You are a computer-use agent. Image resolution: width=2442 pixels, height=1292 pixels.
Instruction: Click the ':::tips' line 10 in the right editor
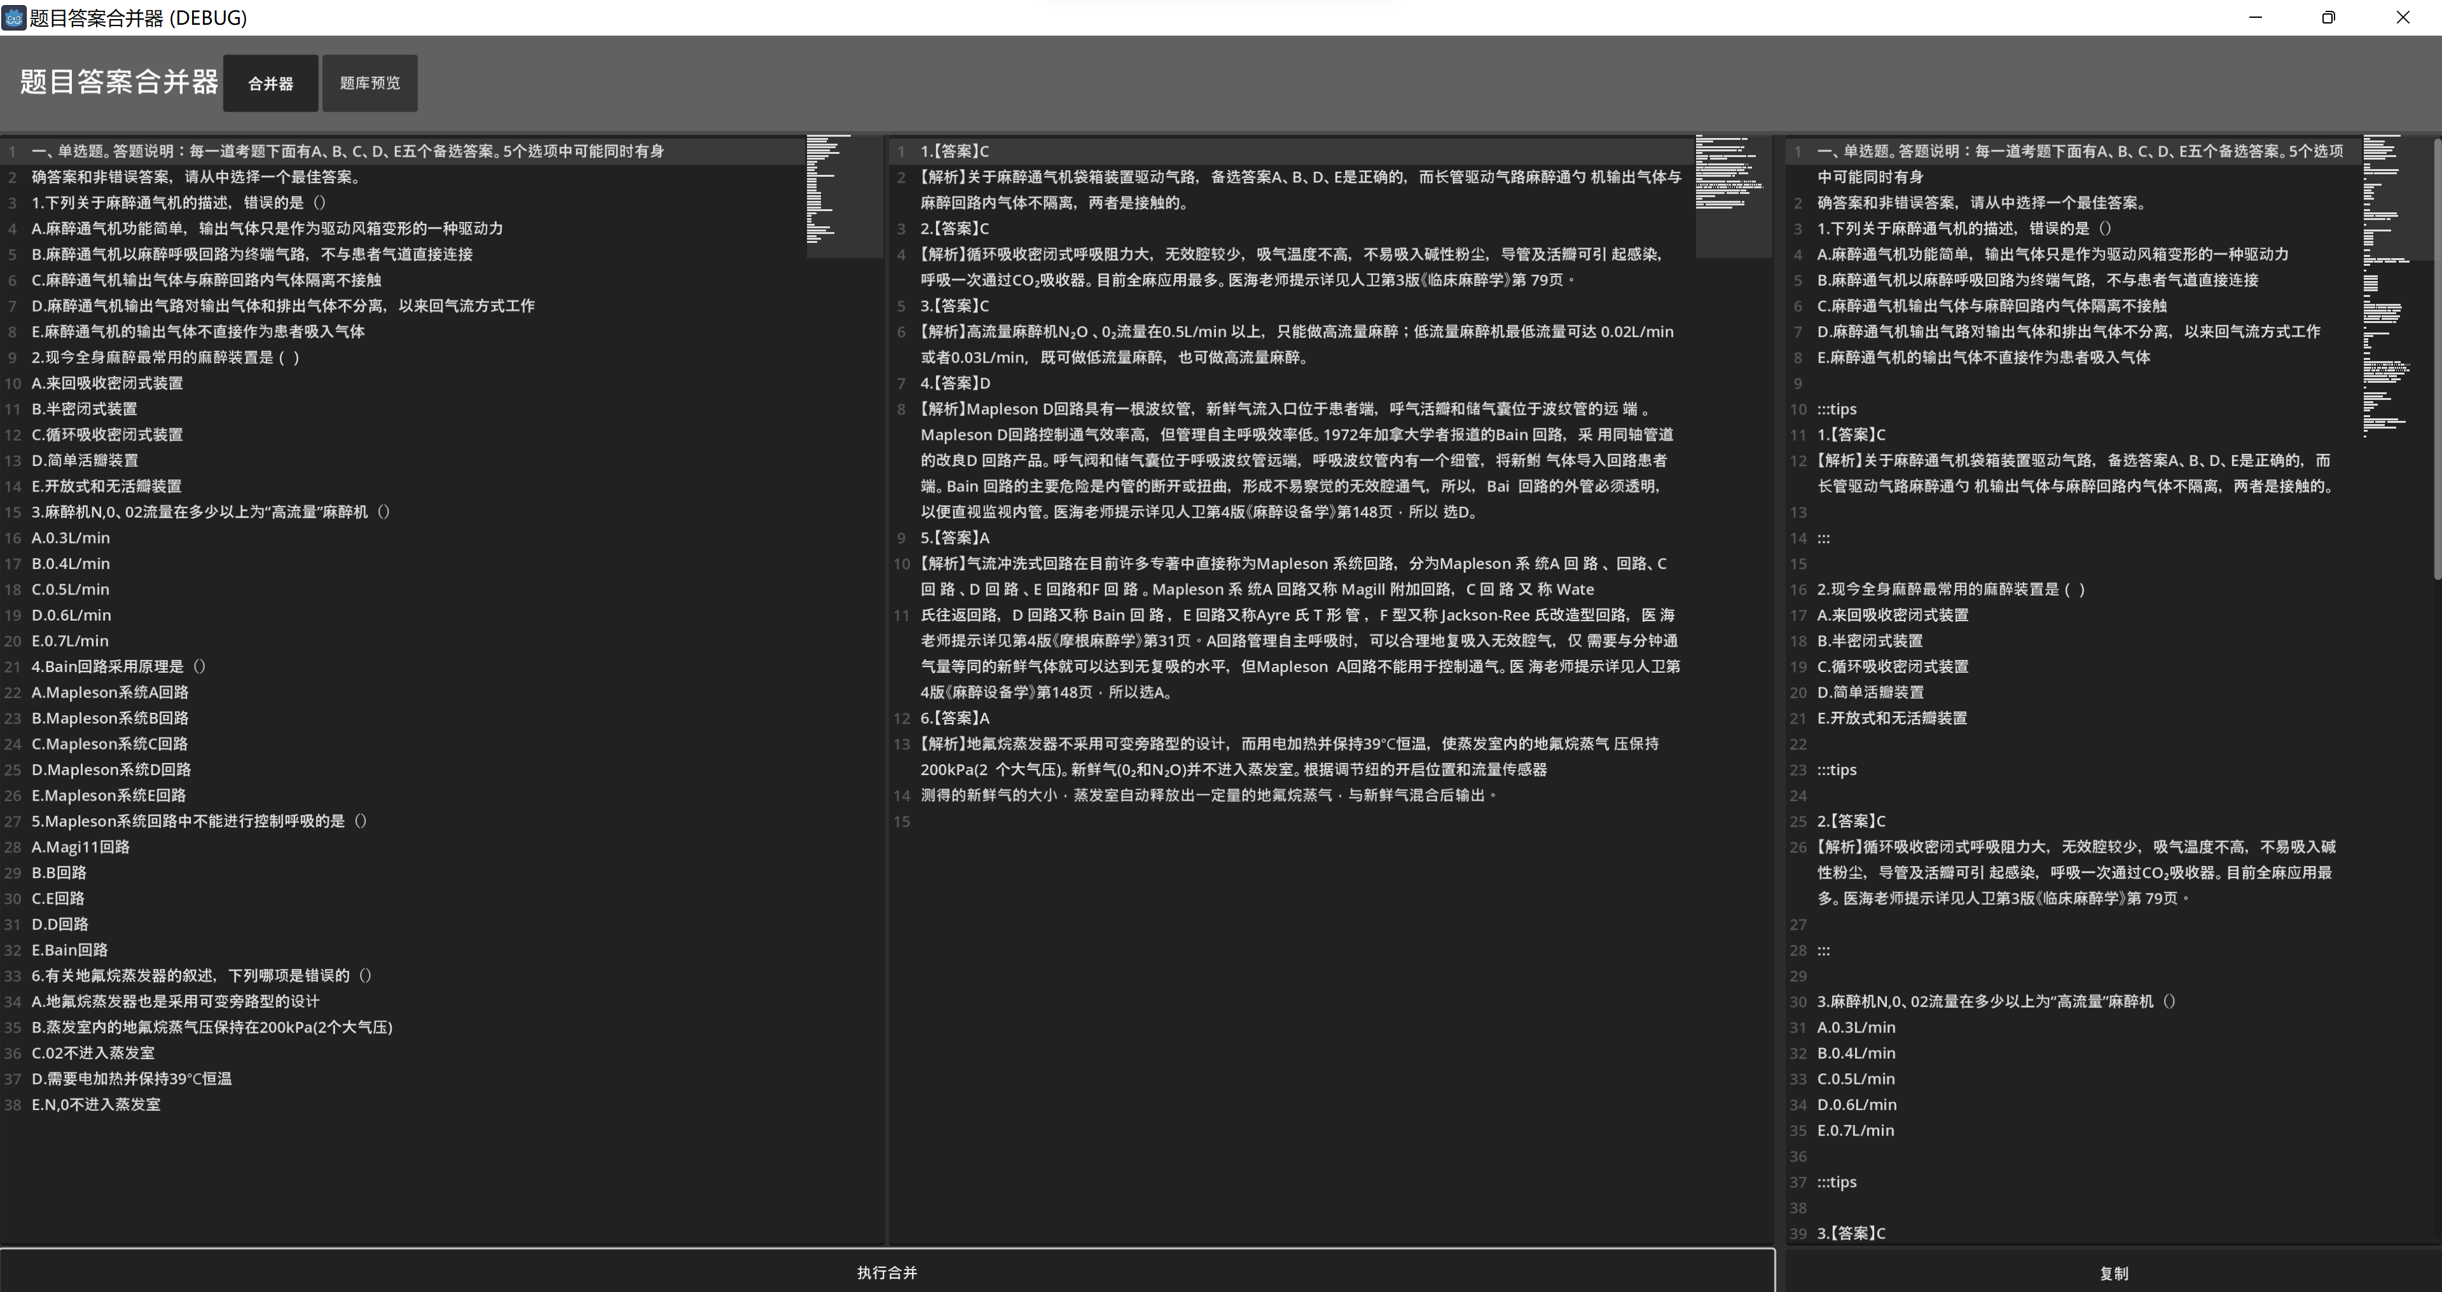point(1836,409)
